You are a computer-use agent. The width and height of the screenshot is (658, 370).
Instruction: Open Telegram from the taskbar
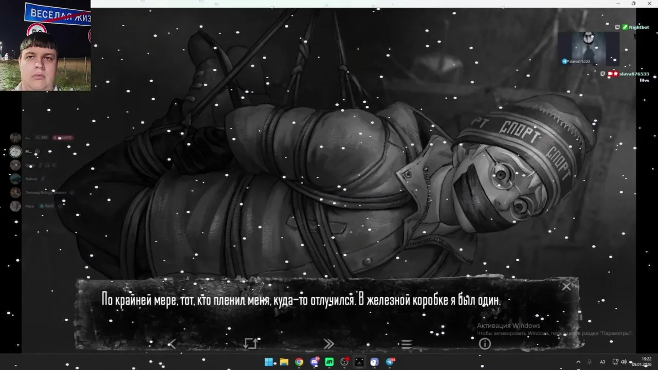coord(390,362)
